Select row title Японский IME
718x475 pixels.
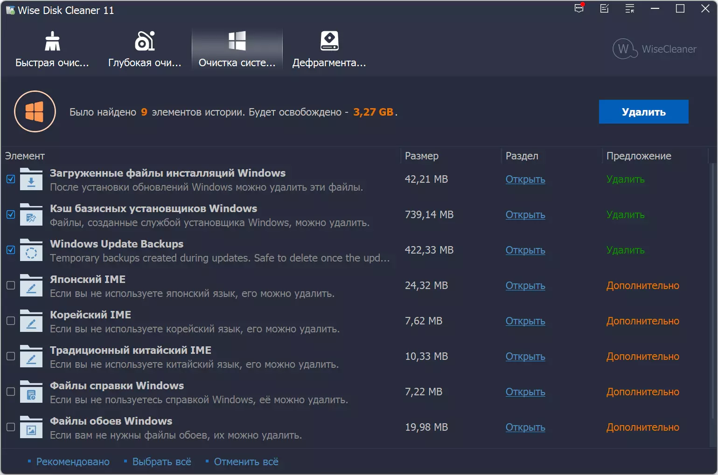88,279
